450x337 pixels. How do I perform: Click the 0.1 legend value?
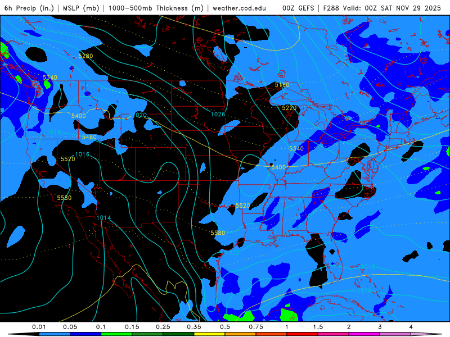pyautogui.click(x=101, y=327)
